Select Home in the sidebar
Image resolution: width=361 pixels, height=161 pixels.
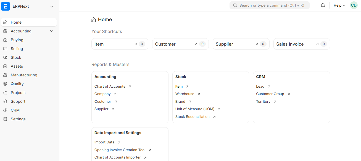coord(16,22)
